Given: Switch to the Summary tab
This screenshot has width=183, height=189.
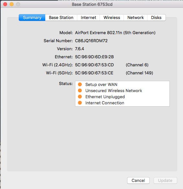Looking at the screenshot, I should point(32,18).
